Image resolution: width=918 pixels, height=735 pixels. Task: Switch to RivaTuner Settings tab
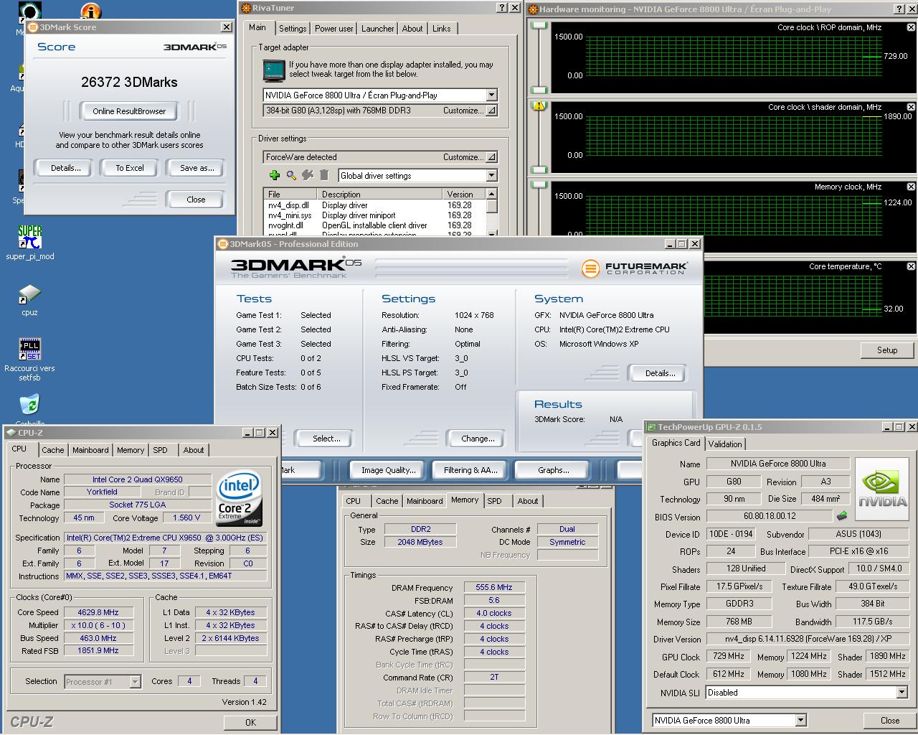[293, 29]
